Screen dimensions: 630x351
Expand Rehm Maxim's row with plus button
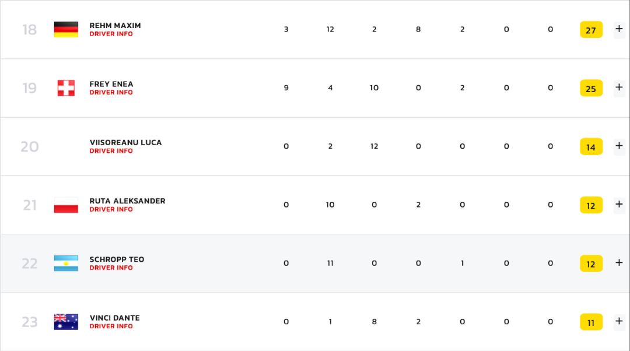pyautogui.click(x=619, y=29)
